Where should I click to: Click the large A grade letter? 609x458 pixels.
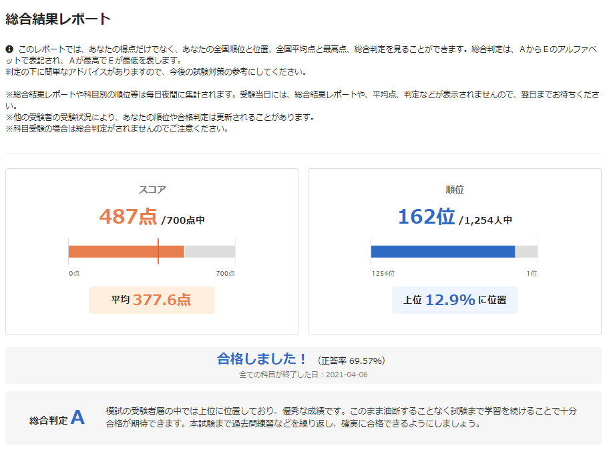click(x=77, y=417)
